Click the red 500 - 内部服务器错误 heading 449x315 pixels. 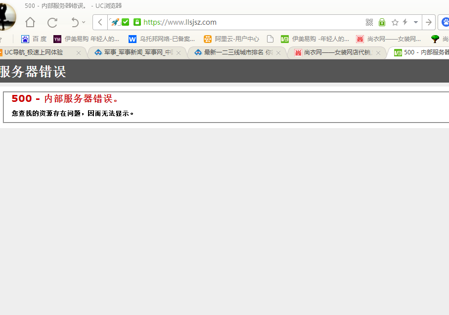click(x=65, y=98)
